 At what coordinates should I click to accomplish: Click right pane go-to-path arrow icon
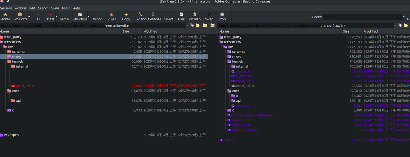[x=400, y=25]
